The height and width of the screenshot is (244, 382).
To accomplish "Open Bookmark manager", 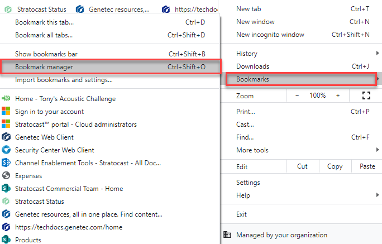I will click(110, 66).
